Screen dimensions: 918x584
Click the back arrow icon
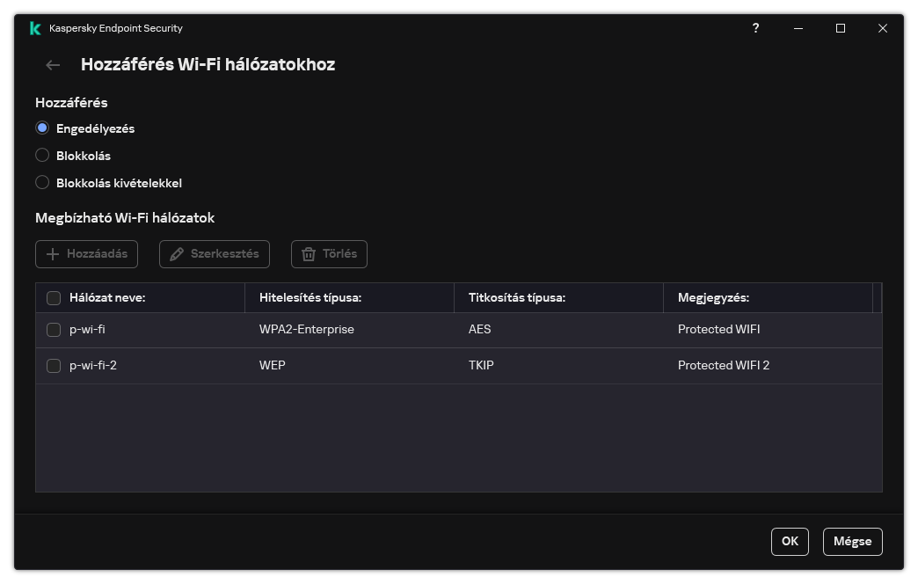click(53, 65)
